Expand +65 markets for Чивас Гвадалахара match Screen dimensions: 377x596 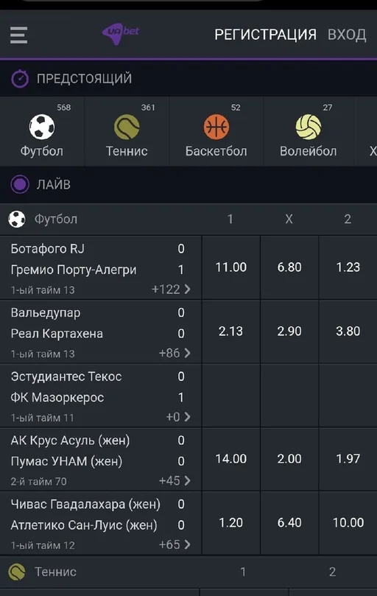(175, 544)
